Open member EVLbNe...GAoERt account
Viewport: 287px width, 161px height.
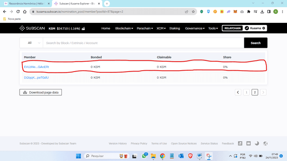36,67
